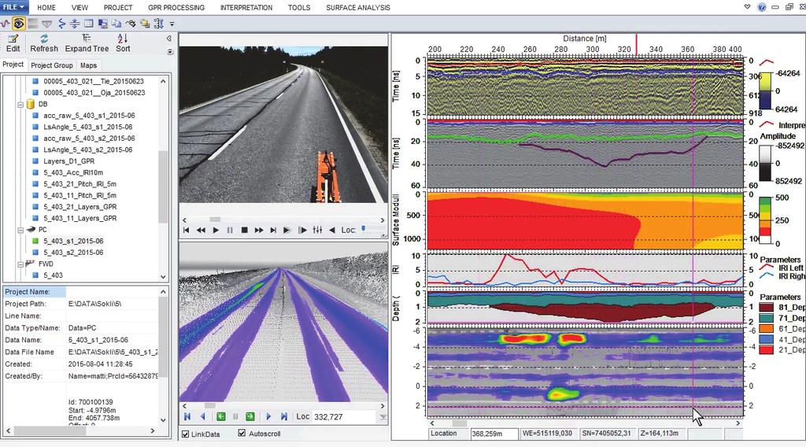Select acc_raw_5_403_s1_2015-06 tree item
Image resolution: width=806 pixels, height=447 pixels.
[x=89, y=116]
